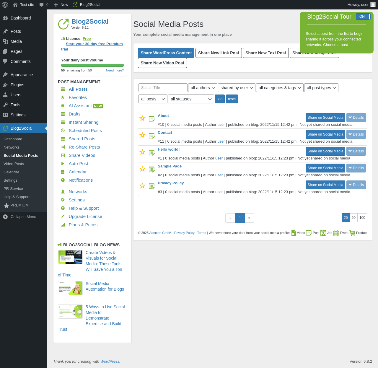The width and height of the screenshot is (378, 368).
Task: Click the Calendar icon in Post Management
Action: (x=63, y=172)
